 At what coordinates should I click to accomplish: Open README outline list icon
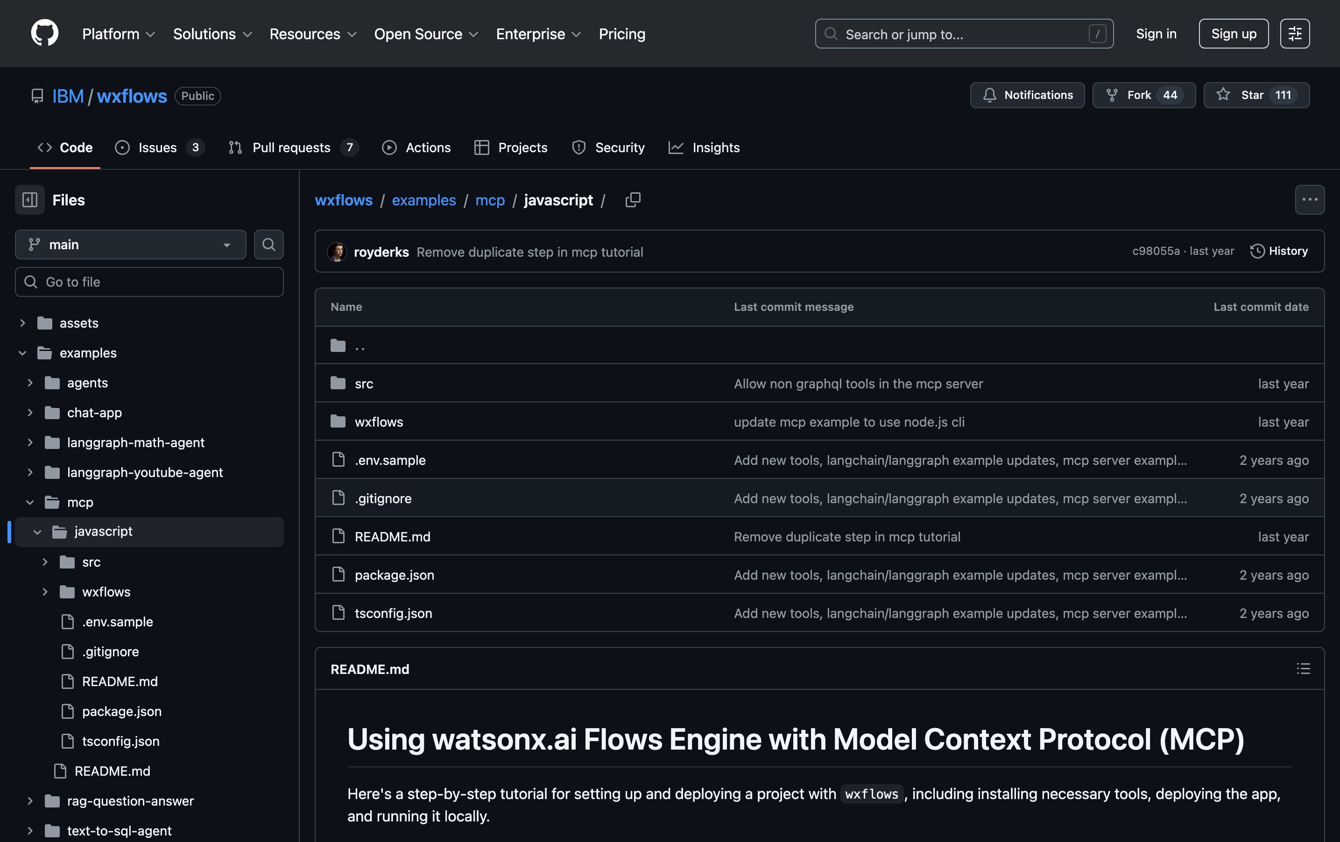coord(1303,668)
